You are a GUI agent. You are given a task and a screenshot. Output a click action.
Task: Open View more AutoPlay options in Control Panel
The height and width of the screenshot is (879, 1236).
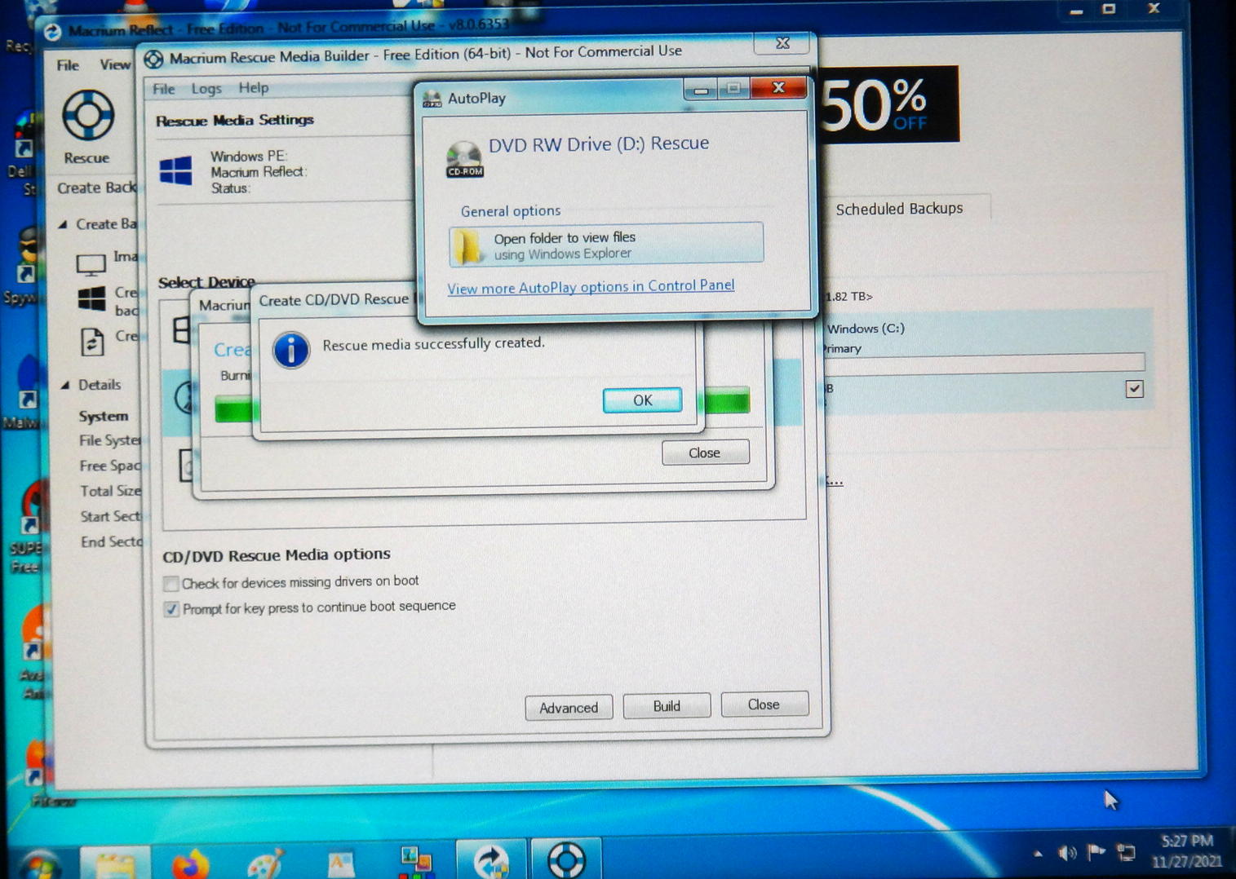(591, 286)
